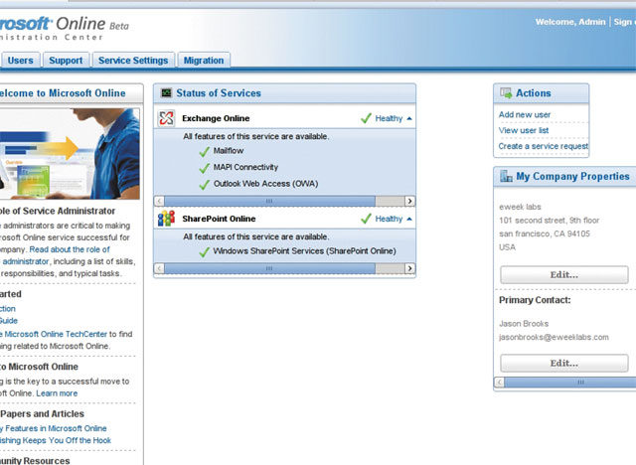Click the Healthy status text for SharePoint Online
636x465 pixels.
pyautogui.click(x=389, y=219)
